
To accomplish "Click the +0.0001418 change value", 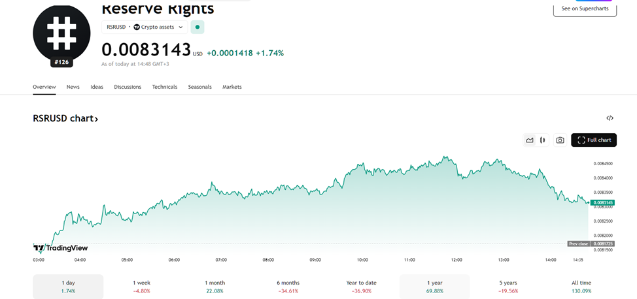I will tap(230, 53).
